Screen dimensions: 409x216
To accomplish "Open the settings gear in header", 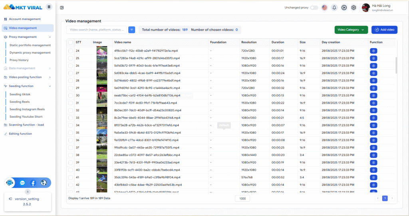I will [x=354, y=8].
